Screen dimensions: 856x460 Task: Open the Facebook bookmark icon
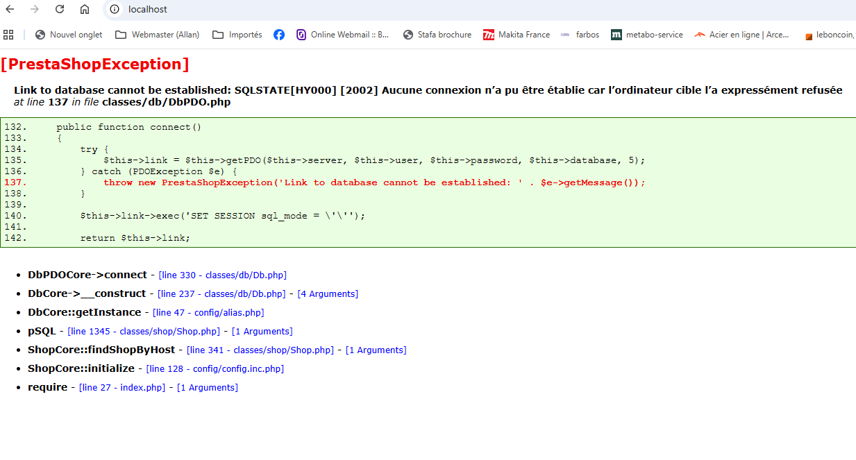click(279, 35)
